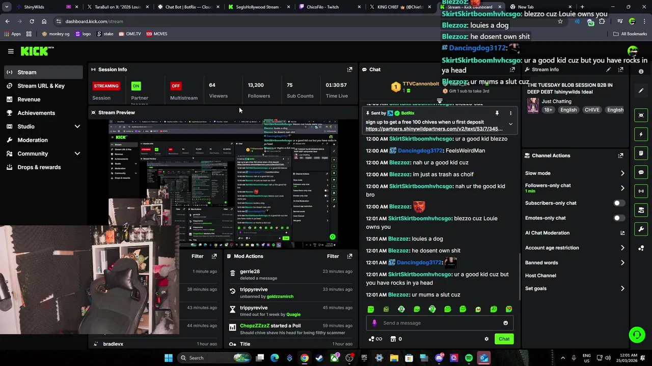
Task: Open Banned words arrow
Action: click(622, 263)
